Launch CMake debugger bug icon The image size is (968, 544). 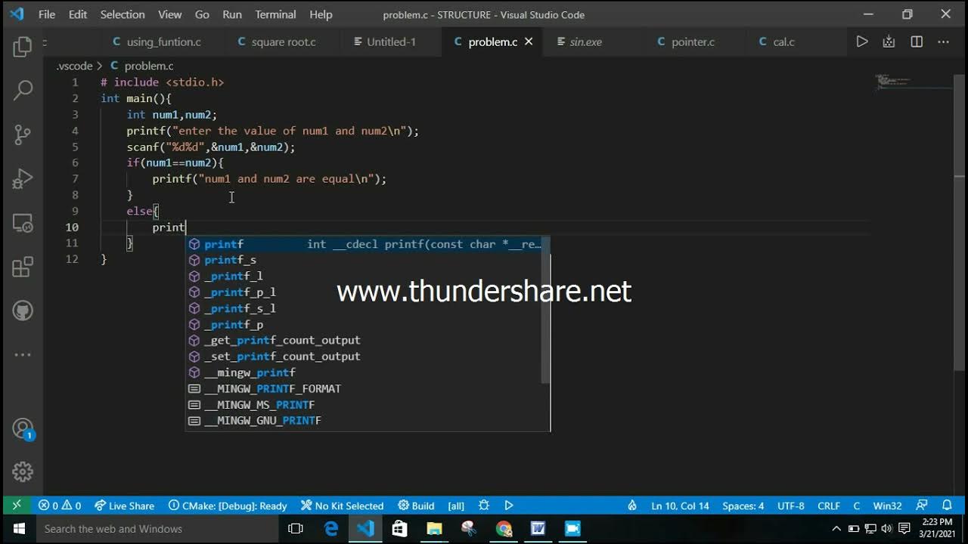(x=484, y=505)
